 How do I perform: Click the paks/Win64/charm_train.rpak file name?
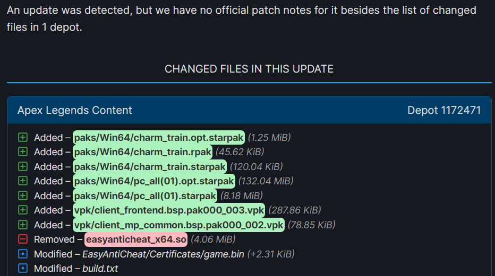143,152
